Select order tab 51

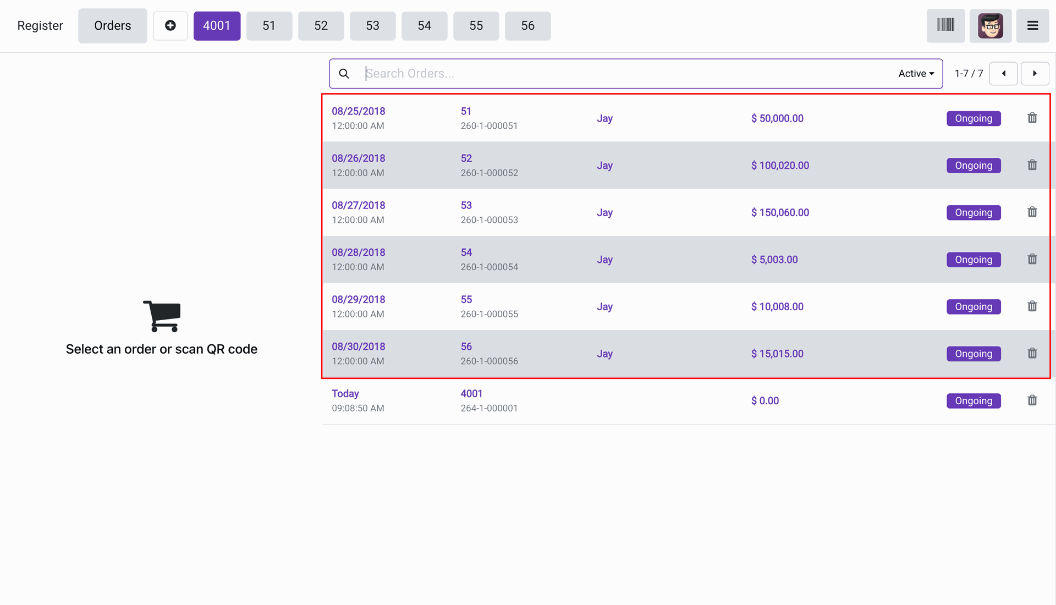tap(269, 25)
